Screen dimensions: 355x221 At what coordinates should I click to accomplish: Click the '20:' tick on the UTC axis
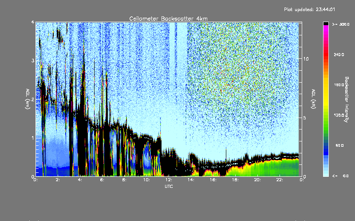(x=257, y=180)
